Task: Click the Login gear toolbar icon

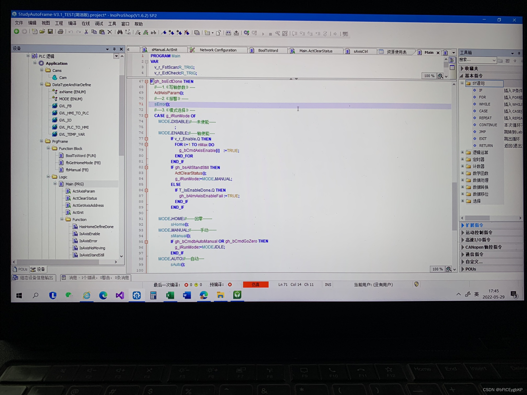Action: [246, 33]
